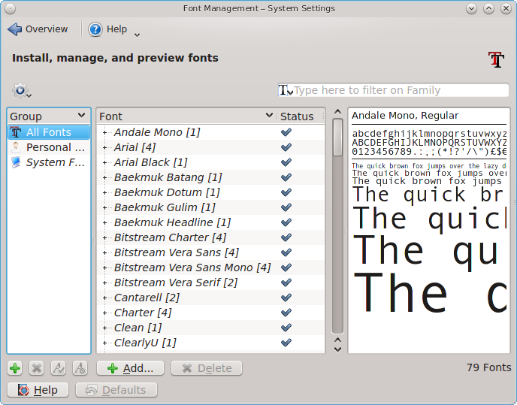
Task: Click status check for Cantarell
Action: coord(286,298)
